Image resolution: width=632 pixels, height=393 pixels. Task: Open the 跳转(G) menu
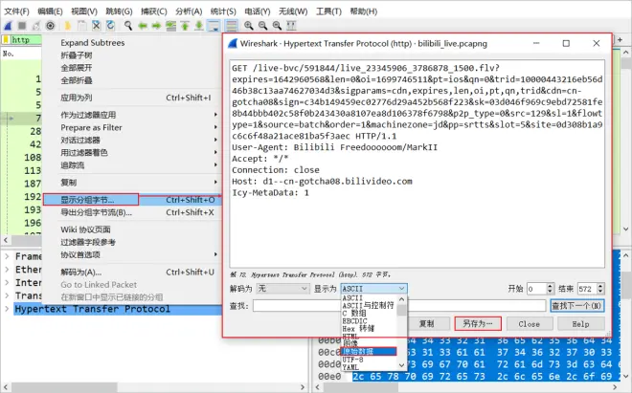pyautogui.click(x=119, y=11)
